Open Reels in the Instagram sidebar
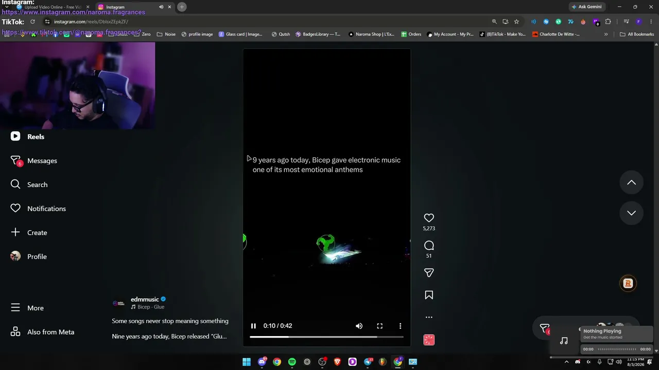This screenshot has height=370, width=659. pos(28,137)
